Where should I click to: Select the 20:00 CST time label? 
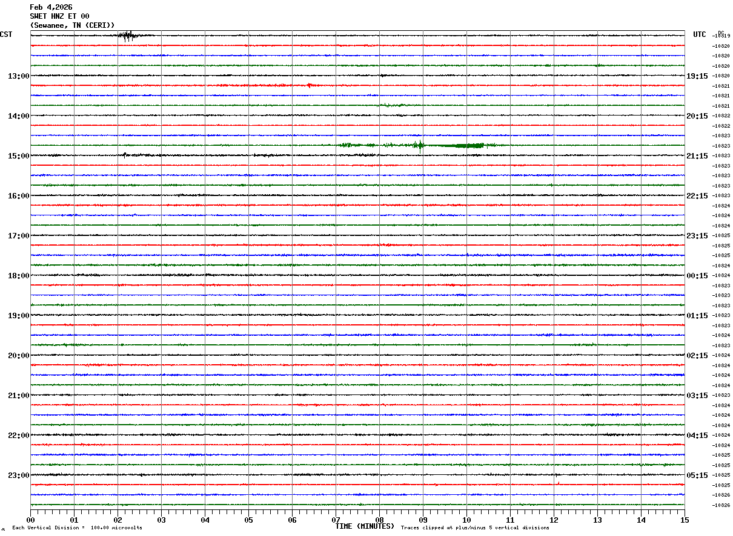[x=19, y=356]
